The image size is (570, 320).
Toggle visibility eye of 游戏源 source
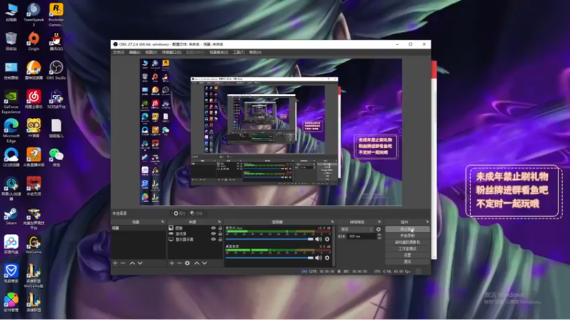point(213,234)
